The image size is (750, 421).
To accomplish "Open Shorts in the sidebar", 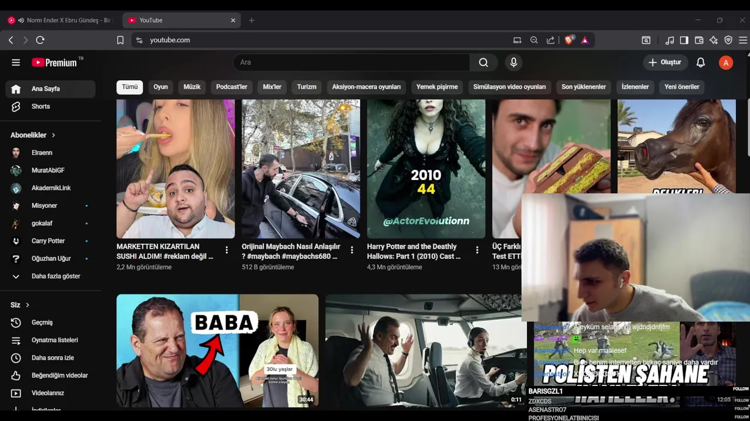I will [x=50, y=106].
